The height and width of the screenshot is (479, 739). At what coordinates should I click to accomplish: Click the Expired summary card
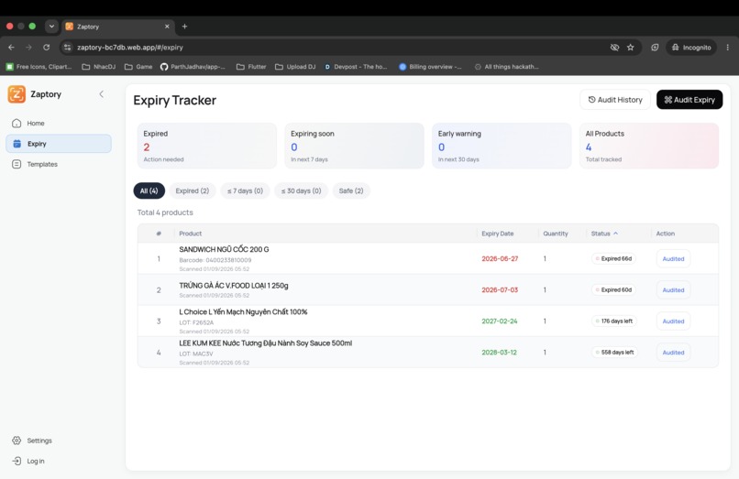pyautogui.click(x=207, y=146)
